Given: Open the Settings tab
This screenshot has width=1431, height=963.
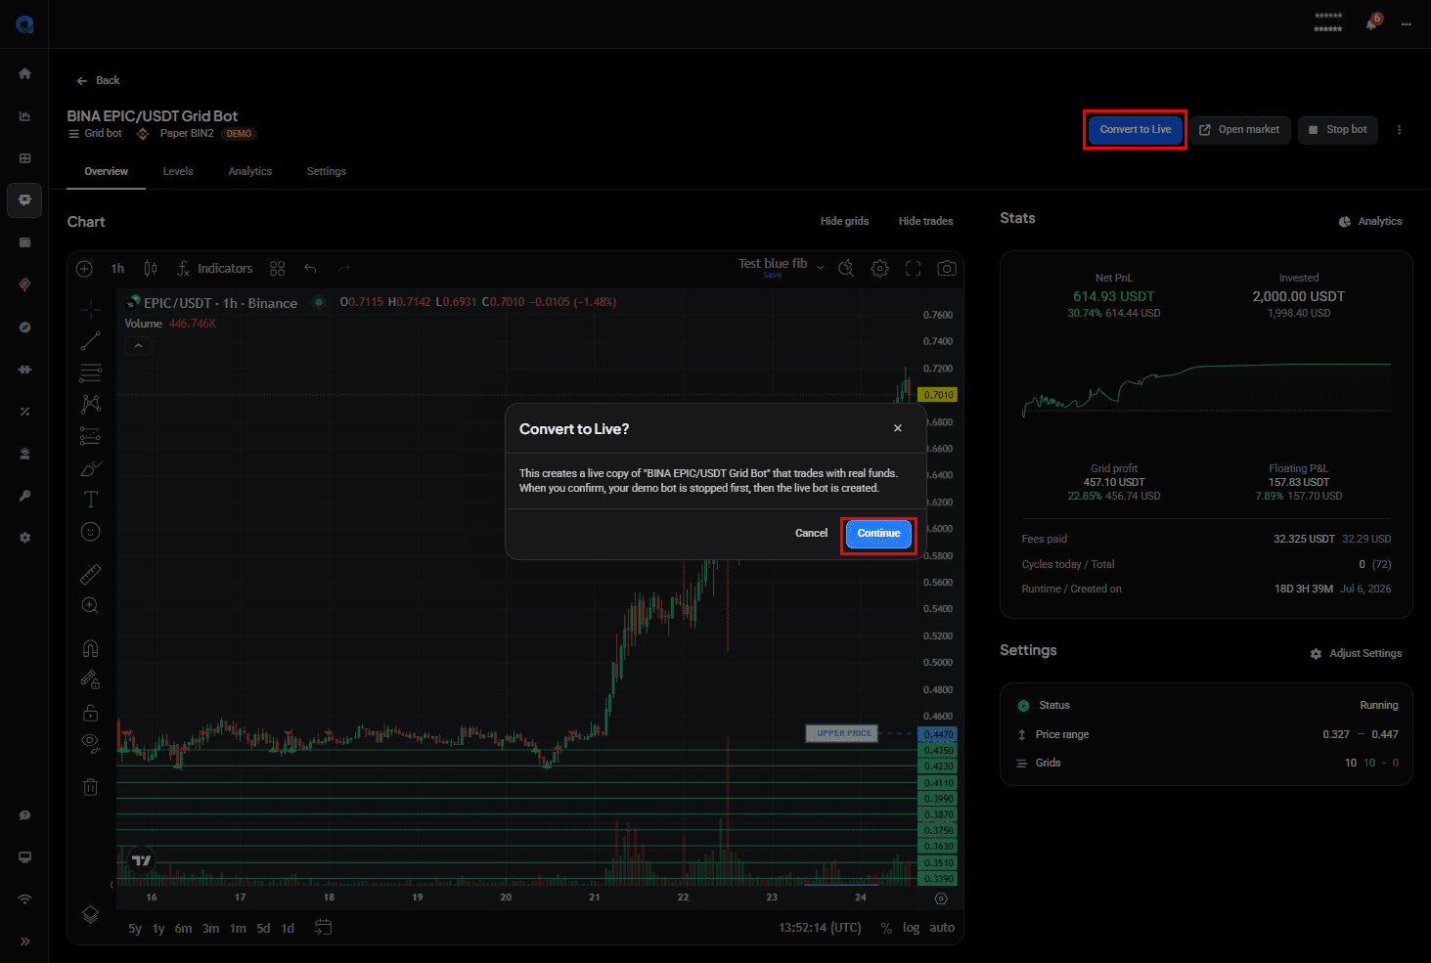Looking at the screenshot, I should point(327,171).
